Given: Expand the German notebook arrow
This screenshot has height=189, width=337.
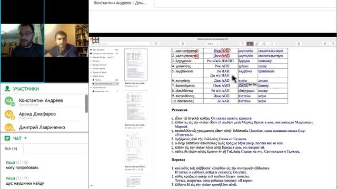Looking at the screenshot, I should tap(91, 61).
